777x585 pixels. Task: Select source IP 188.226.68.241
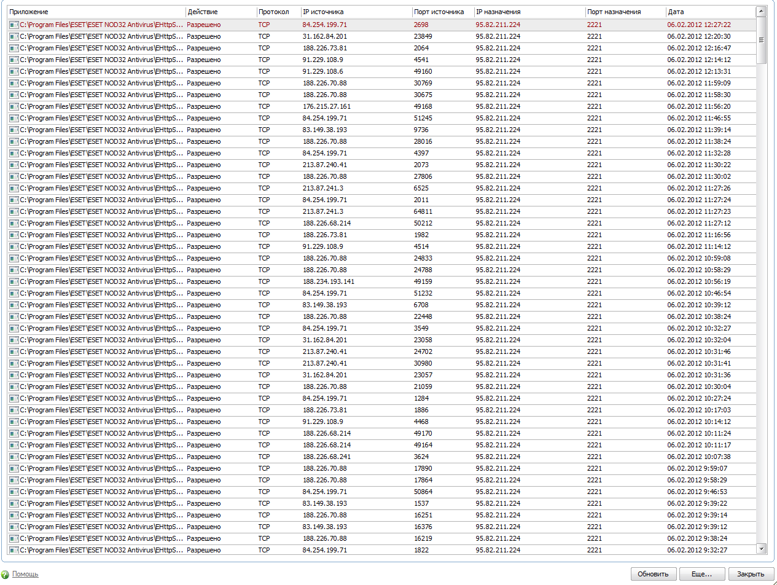327,457
